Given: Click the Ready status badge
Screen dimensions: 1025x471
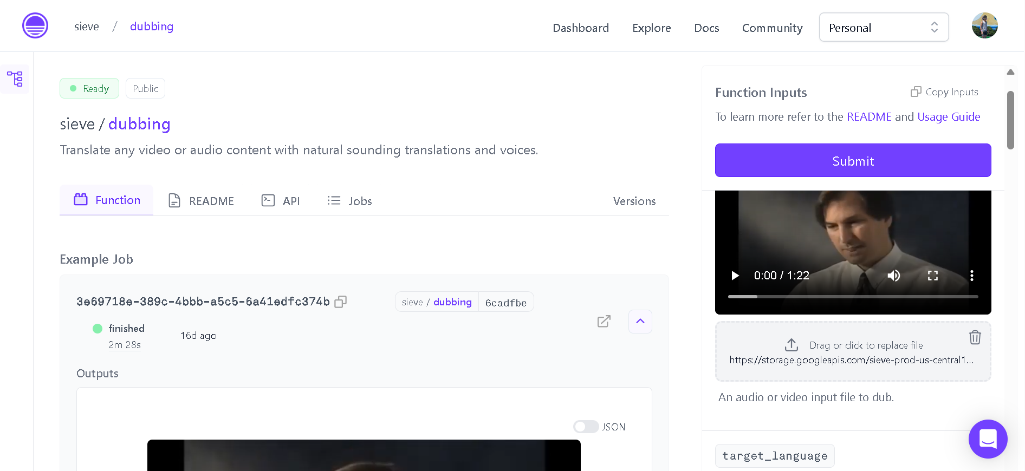Looking at the screenshot, I should pyautogui.click(x=89, y=88).
